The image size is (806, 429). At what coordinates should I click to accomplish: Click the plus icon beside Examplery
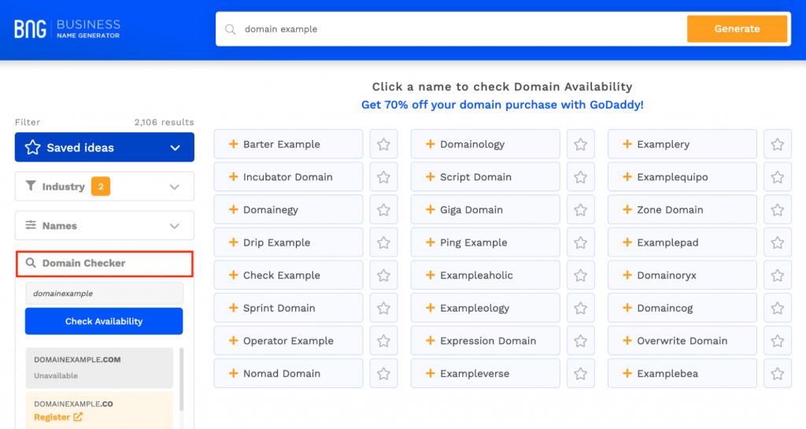tap(627, 144)
